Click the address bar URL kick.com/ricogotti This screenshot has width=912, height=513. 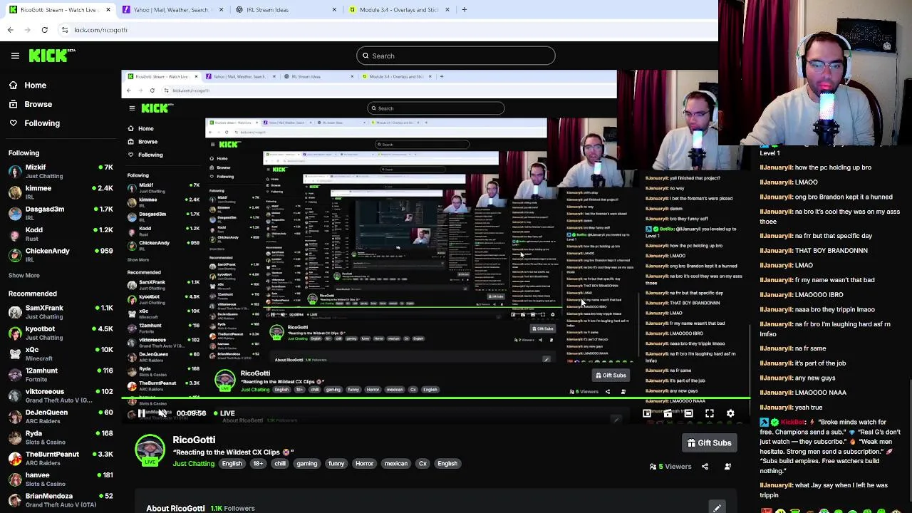point(100,30)
